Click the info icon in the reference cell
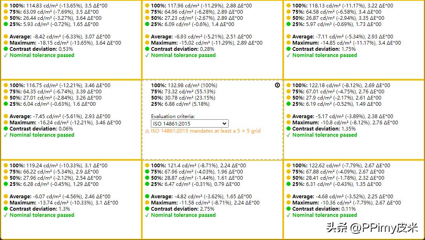 click(277, 85)
